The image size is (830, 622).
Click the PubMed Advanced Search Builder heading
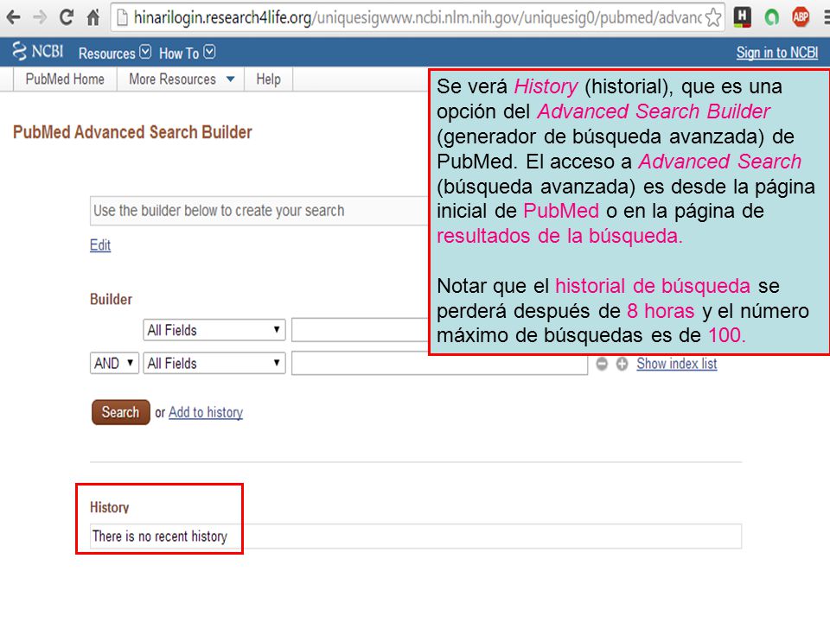click(132, 132)
